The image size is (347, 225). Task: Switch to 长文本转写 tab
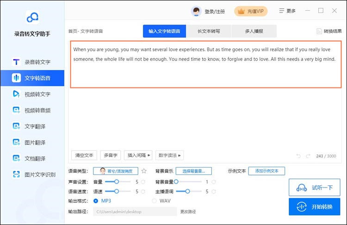209,31
